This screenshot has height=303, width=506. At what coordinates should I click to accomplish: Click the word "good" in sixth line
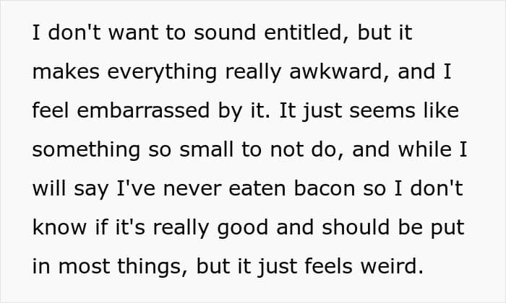tap(243, 228)
